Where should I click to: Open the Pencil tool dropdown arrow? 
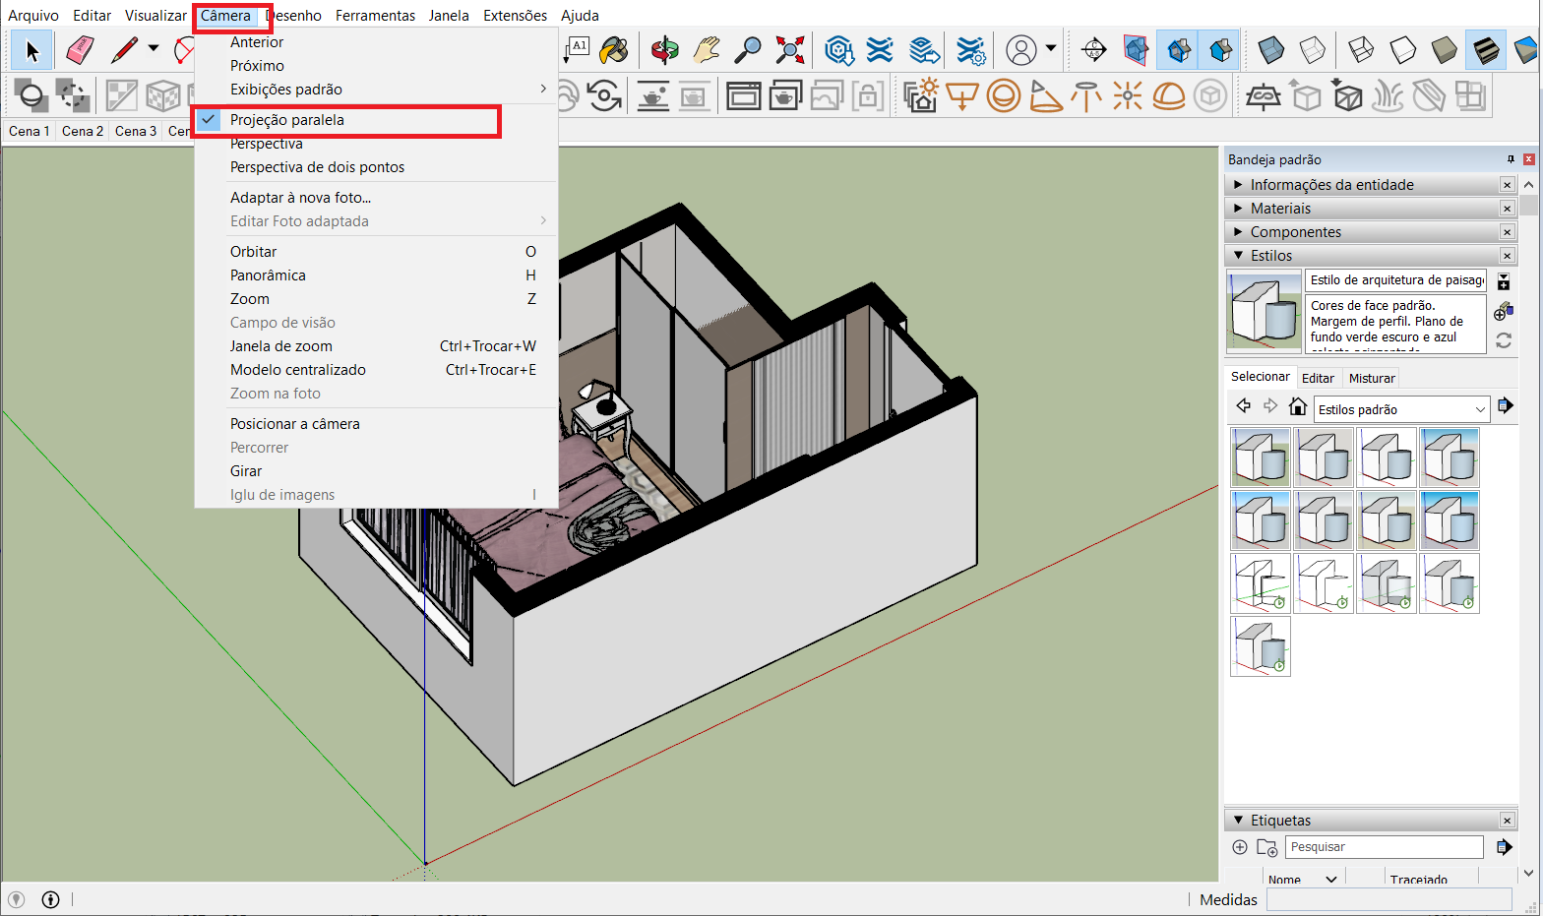click(154, 48)
